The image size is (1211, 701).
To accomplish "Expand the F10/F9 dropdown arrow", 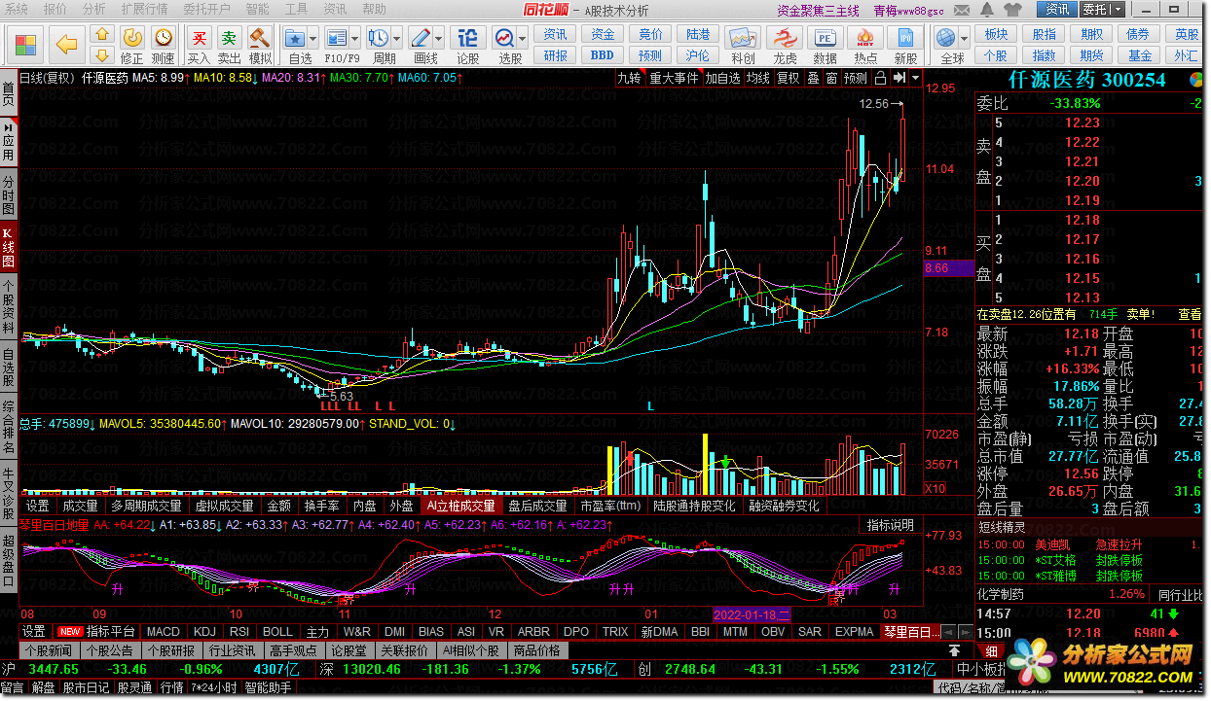I will pyautogui.click(x=355, y=39).
